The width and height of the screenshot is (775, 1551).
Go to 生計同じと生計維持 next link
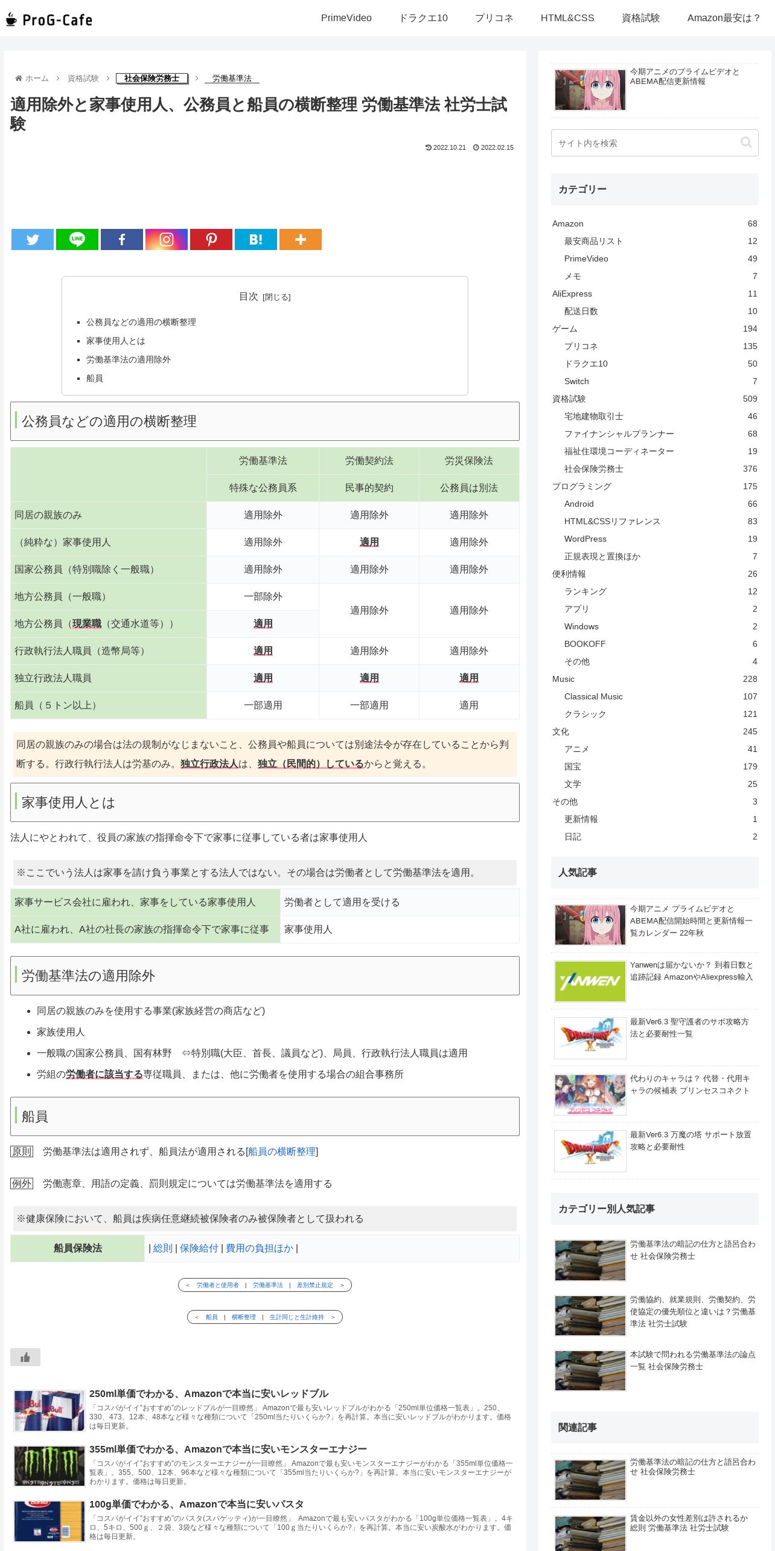pyautogui.click(x=296, y=1317)
